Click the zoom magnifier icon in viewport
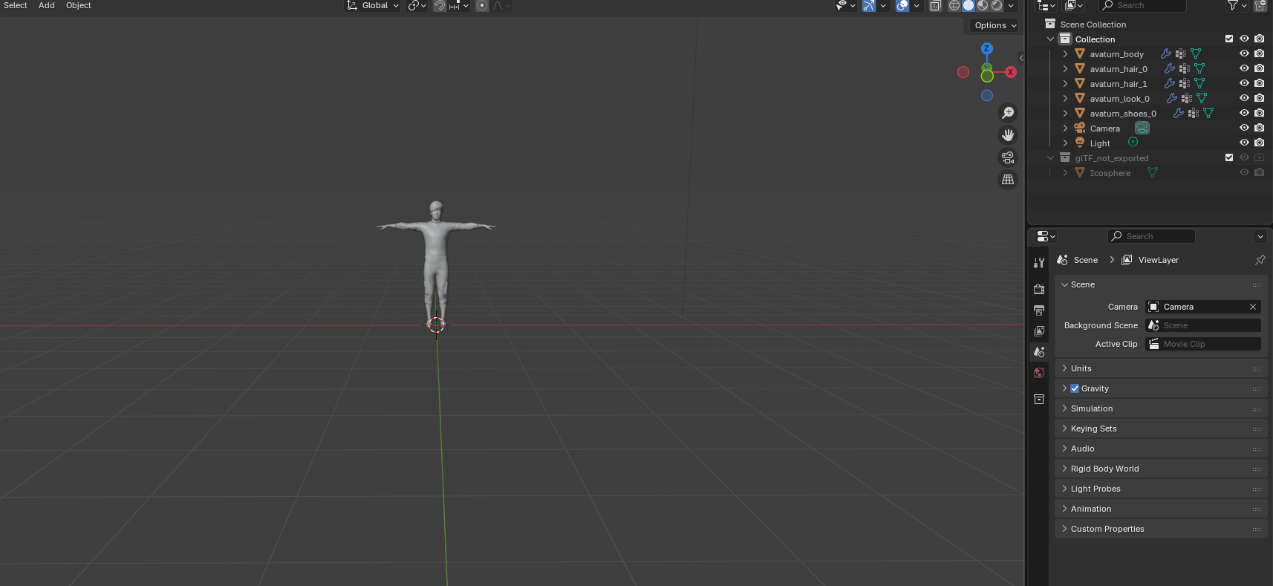1273x586 pixels. 1008,113
